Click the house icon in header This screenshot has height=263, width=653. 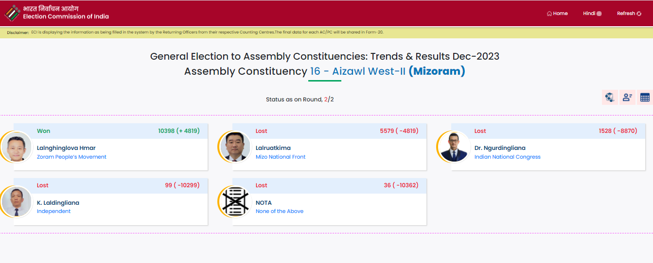[549, 14]
